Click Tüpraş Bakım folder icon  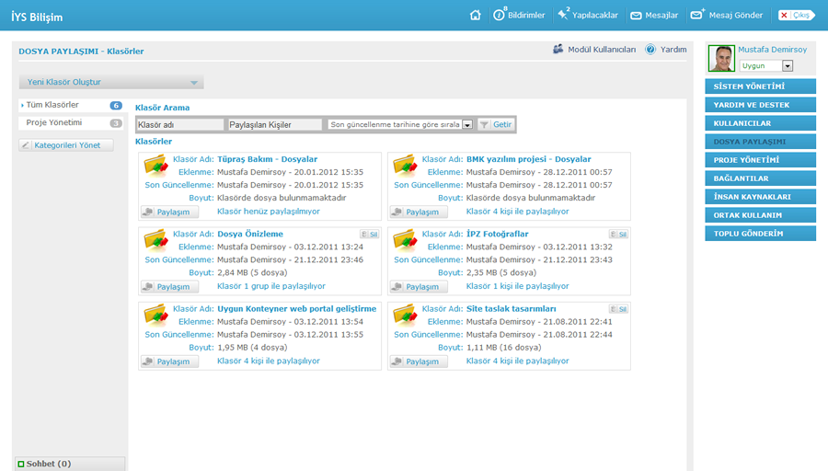[155, 166]
